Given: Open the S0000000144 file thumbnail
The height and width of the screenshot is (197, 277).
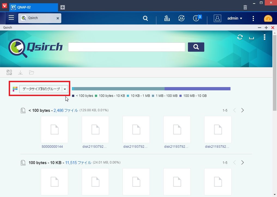Looking at the screenshot, I should (54, 130).
